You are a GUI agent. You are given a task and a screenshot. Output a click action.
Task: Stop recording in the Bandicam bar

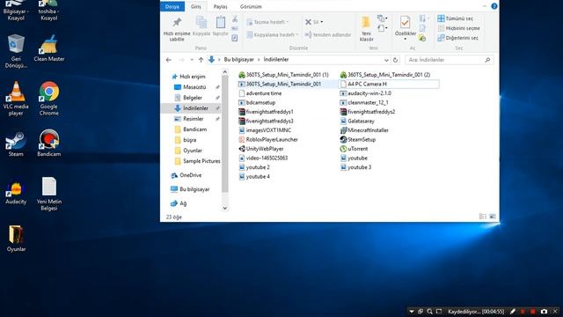pyautogui.click(x=533, y=312)
